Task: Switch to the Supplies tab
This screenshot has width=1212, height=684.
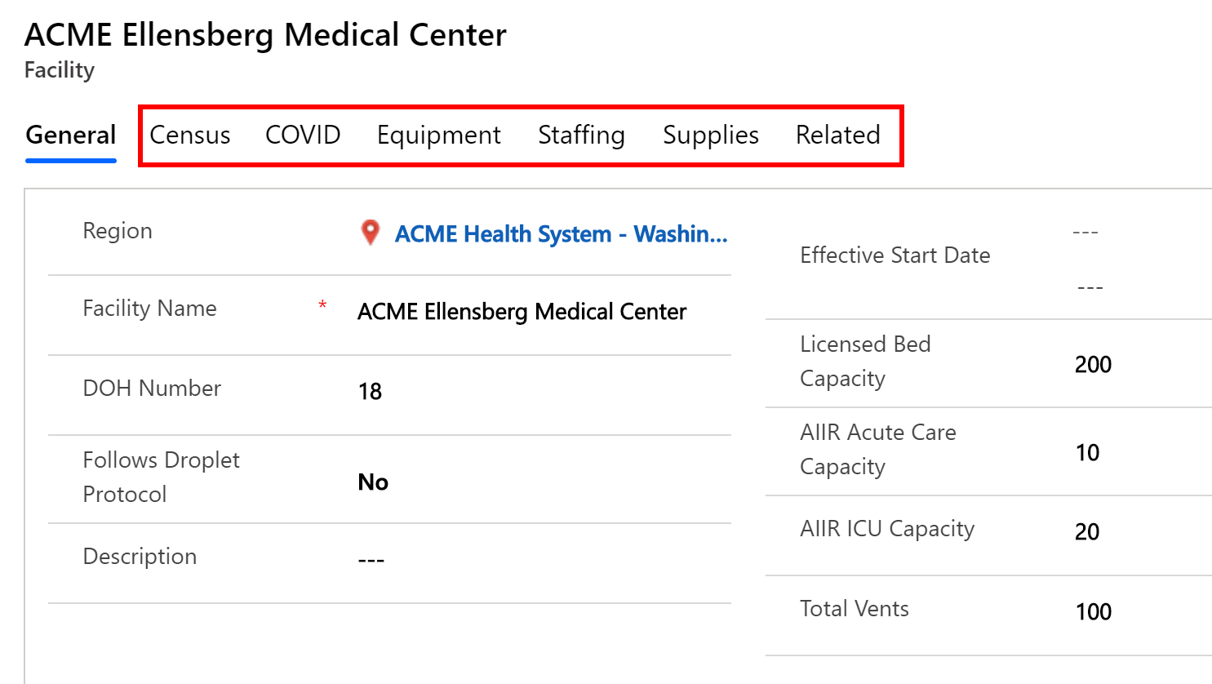Action: 711,135
